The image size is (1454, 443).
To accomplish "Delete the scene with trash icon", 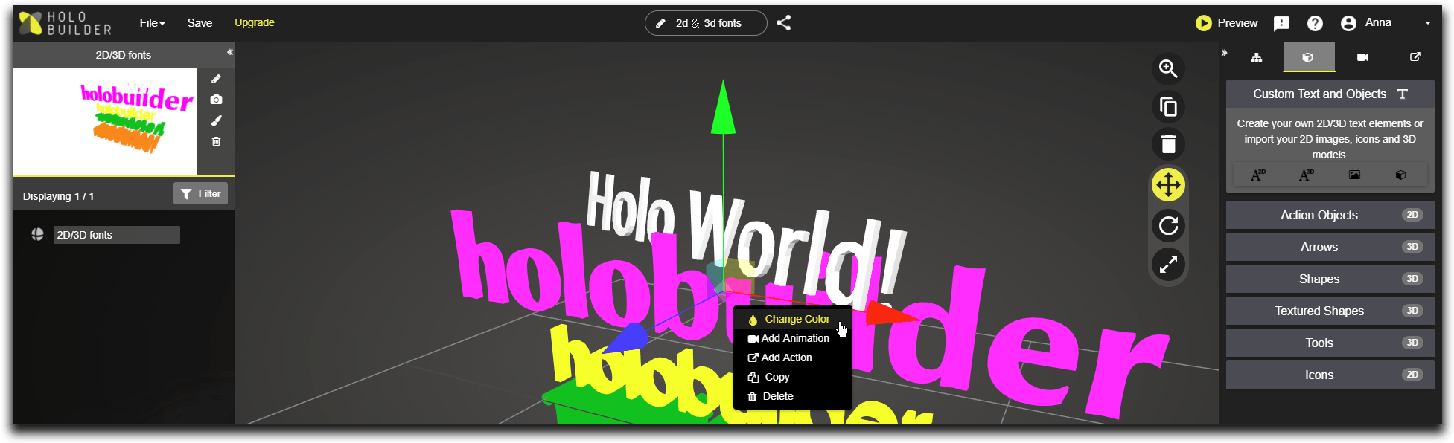I will 216,141.
